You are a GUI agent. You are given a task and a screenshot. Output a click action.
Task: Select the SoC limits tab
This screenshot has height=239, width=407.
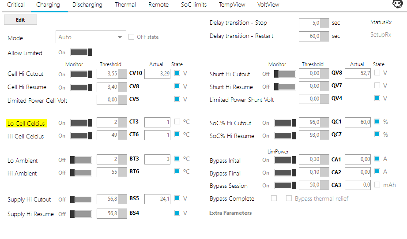click(x=194, y=5)
